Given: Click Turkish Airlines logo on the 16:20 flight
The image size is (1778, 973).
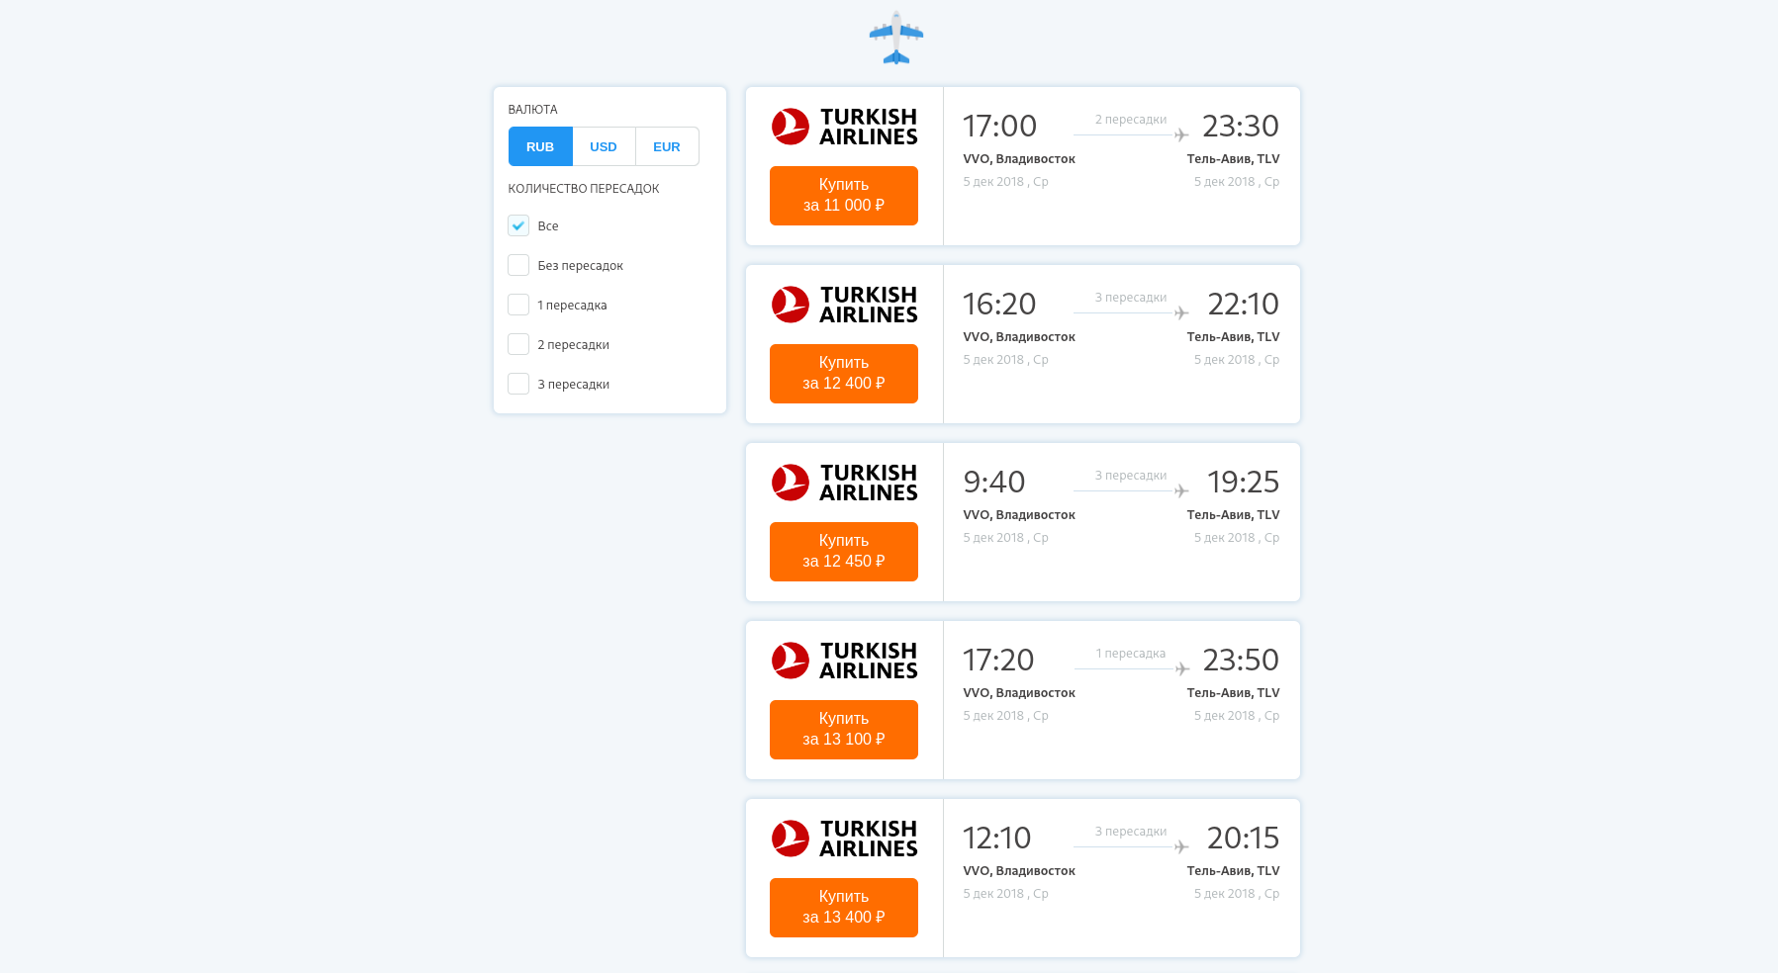Looking at the screenshot, I should 844,304.
